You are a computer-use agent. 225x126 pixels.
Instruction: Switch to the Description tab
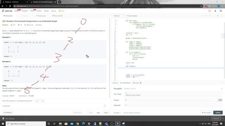click(8, 16)
